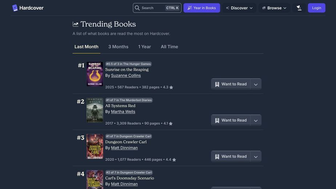Image resolution: width=336 pixels, height=189 pixels.
Task: Click bookmark icon for Sunrise on the Reaping
Action: click(217, 84)
